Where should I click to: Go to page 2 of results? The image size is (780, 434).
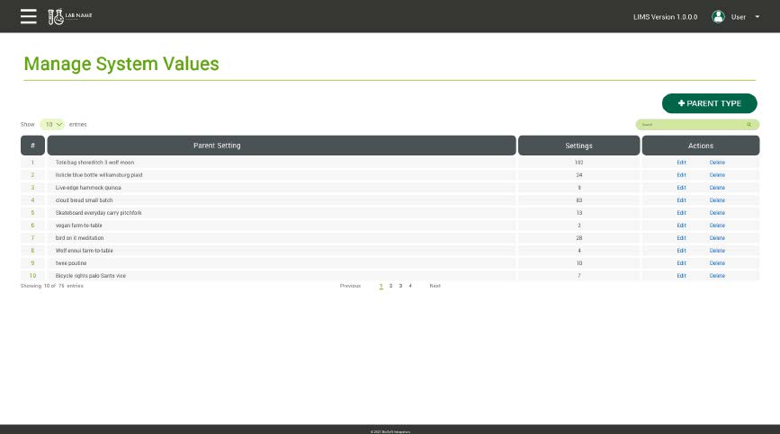(x=390, y=286)
